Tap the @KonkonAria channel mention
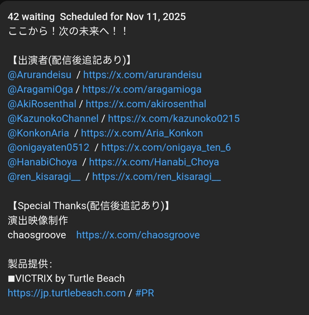Viewport: 309px width, 315px height. pos(38,133)
